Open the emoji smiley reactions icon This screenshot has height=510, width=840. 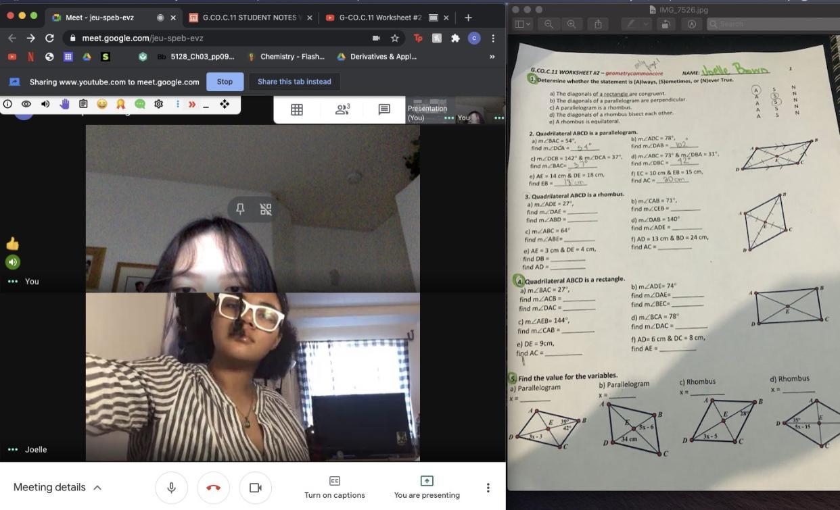click(x=102, y=104)
